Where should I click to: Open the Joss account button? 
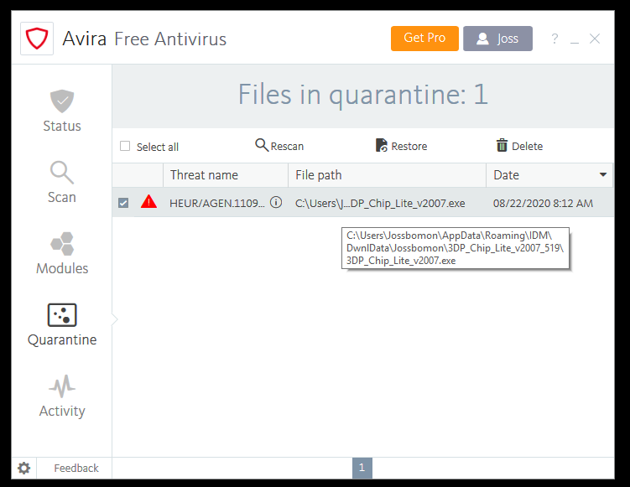point(497,39)
